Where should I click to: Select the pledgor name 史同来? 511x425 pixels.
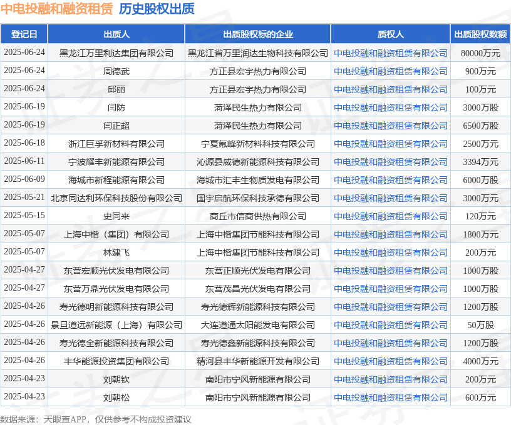[x=116, y=216]
